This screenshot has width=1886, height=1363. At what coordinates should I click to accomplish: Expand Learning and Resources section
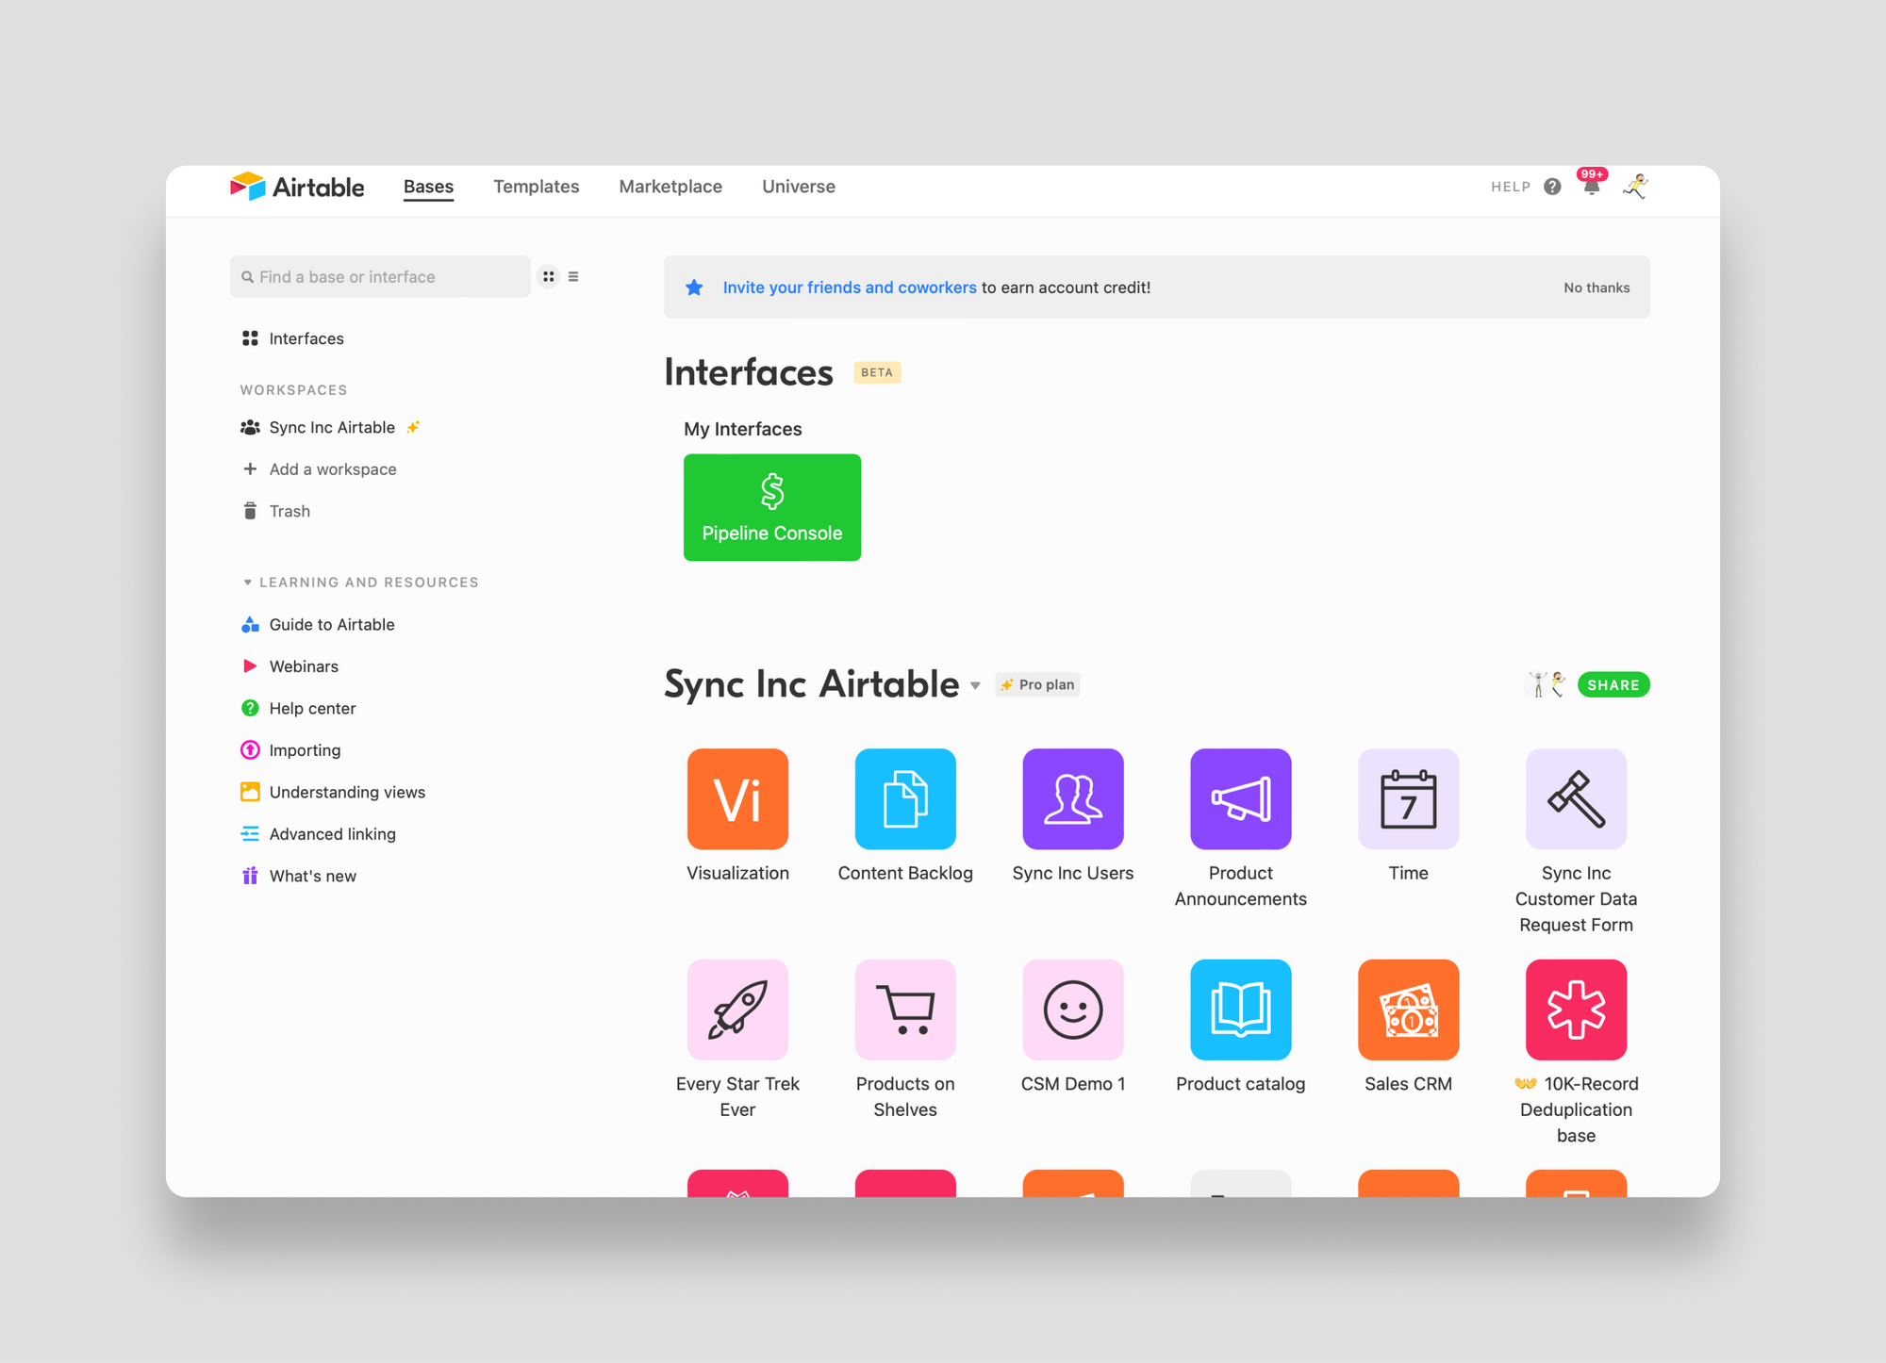click(x=246, y=583)
